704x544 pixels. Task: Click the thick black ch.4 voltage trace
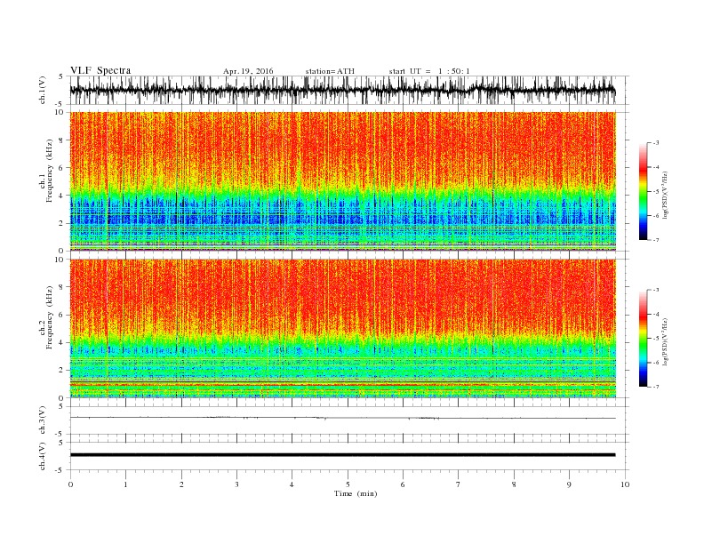pyautogui.click(x=342, y=455)
